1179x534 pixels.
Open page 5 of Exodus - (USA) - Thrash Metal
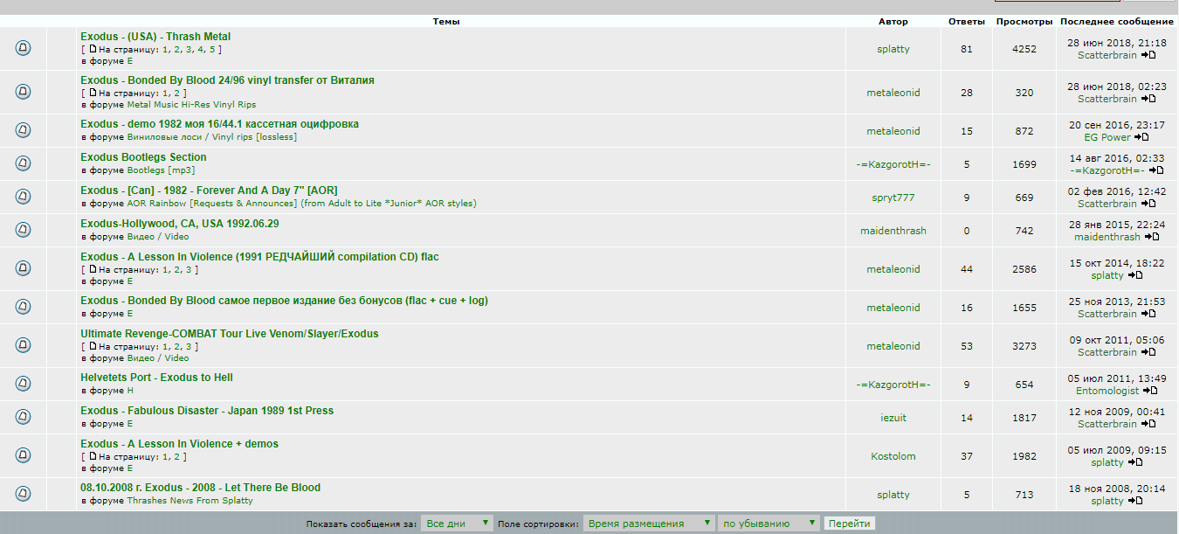tap(211, 50)
